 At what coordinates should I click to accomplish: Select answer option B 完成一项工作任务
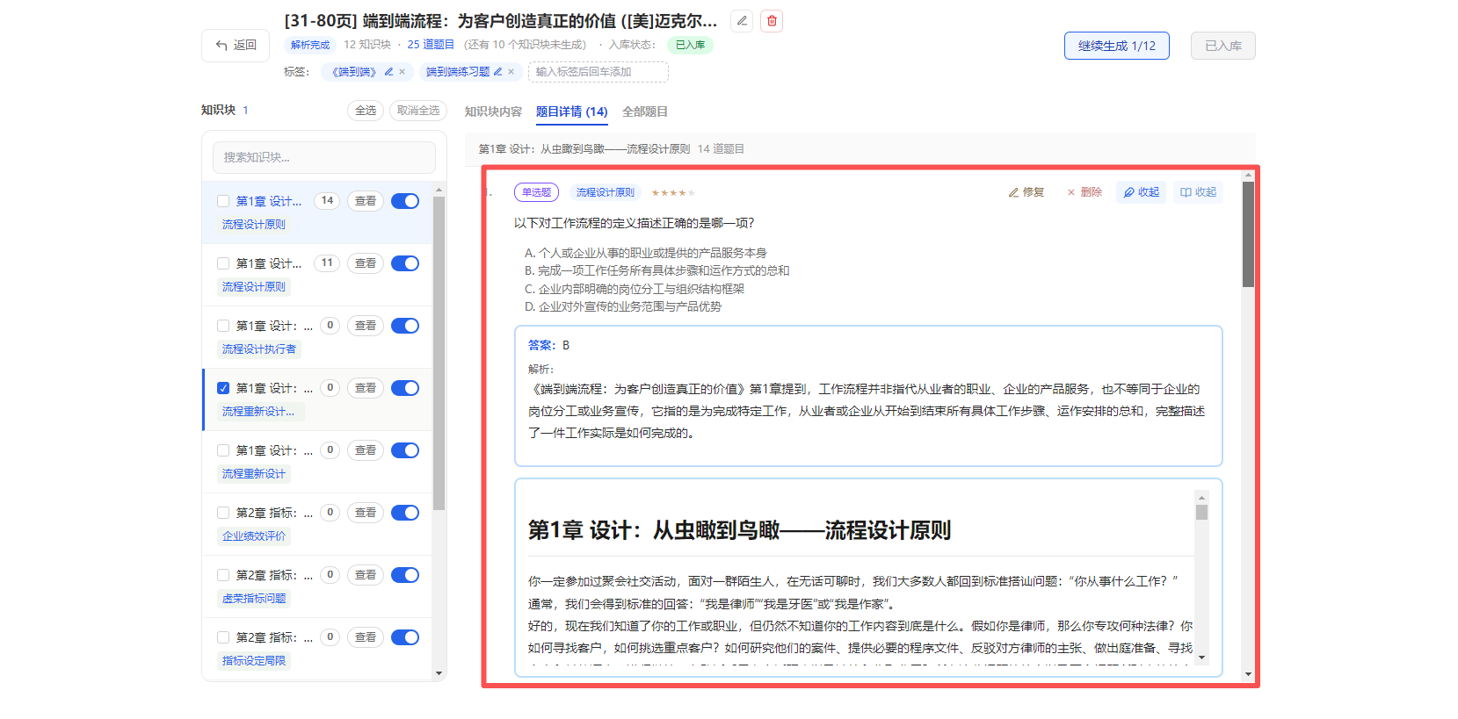(657, 270)
